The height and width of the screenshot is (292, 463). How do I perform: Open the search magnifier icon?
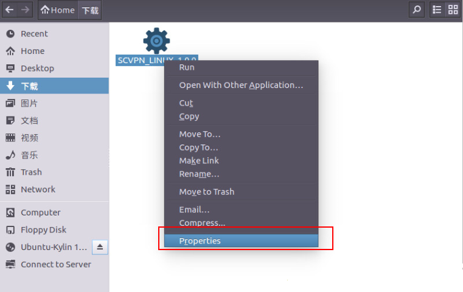tap(417, 10)
